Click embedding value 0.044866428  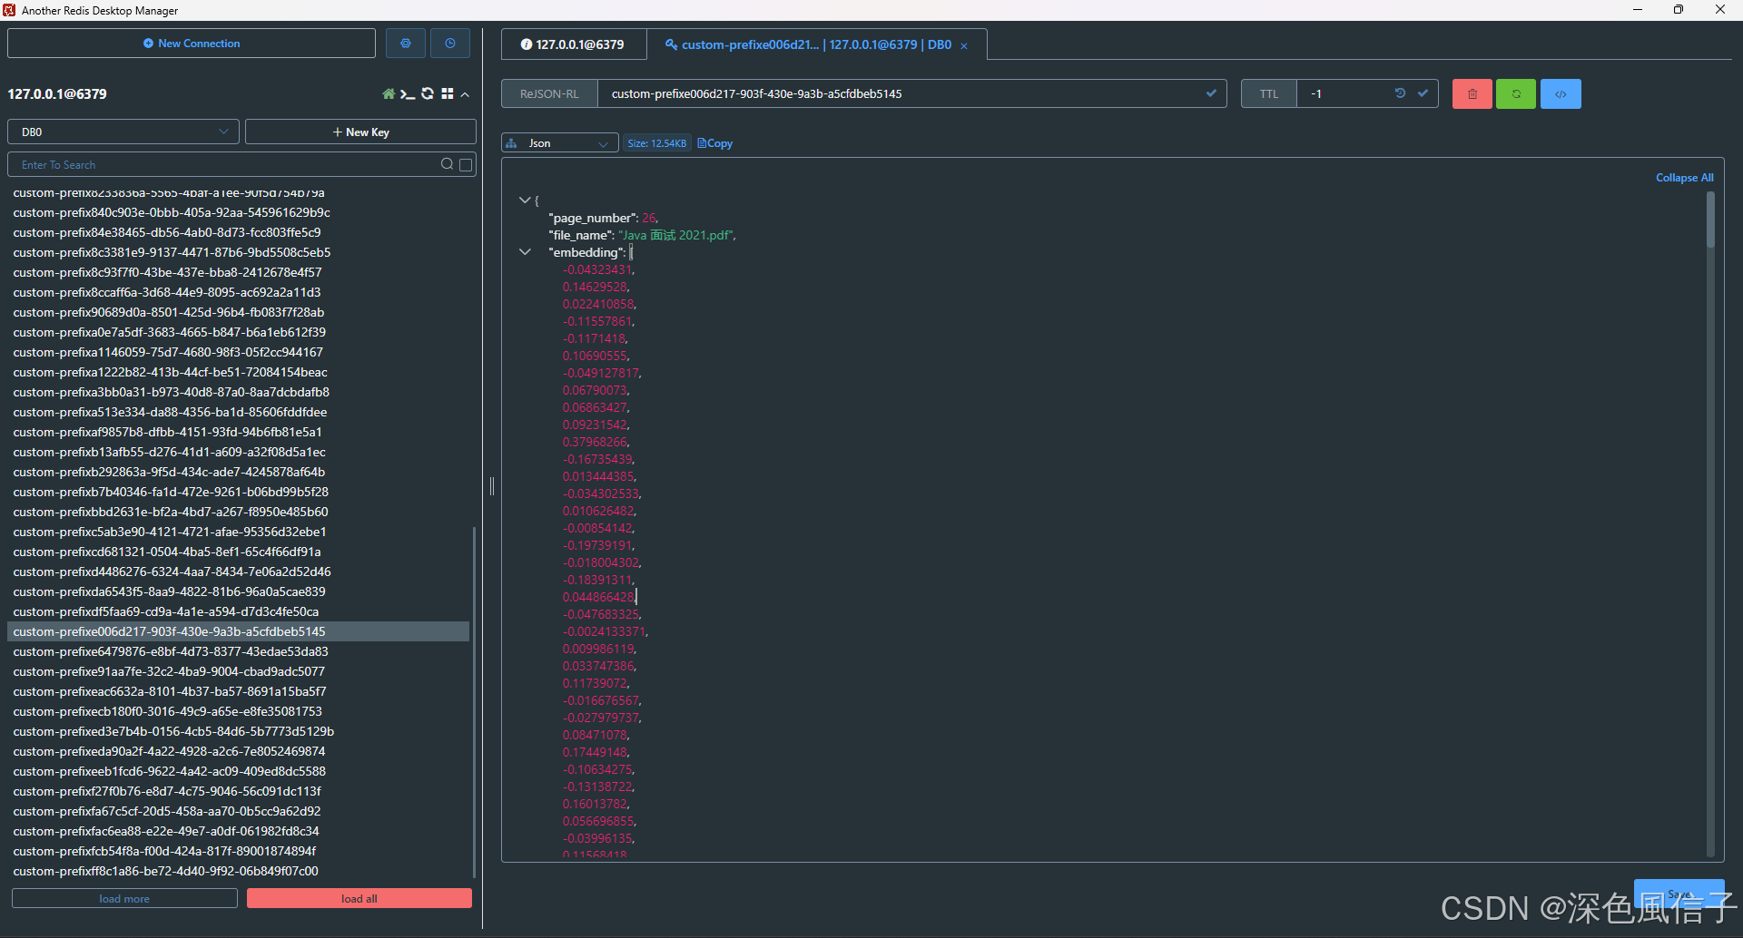coord(598,597)
